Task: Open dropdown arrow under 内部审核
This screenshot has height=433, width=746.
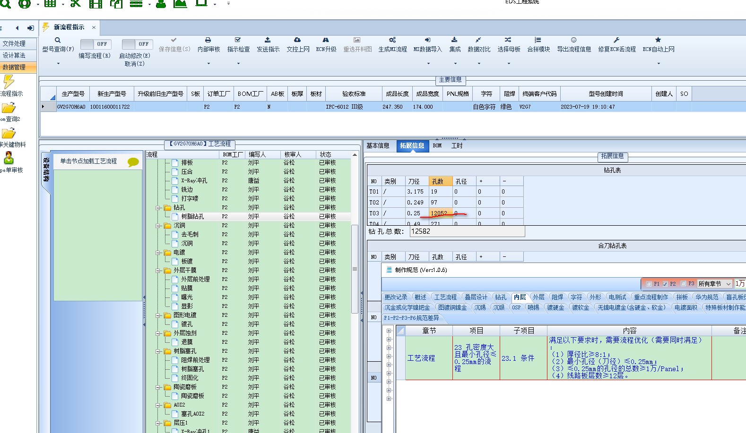Action: click(x=208, y=63)
